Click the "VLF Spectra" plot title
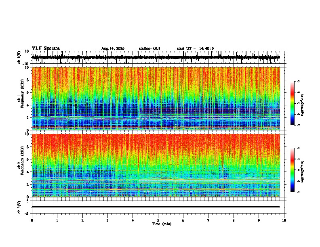The height and width of the screenshot is (247, 320). tap(46, 48)
